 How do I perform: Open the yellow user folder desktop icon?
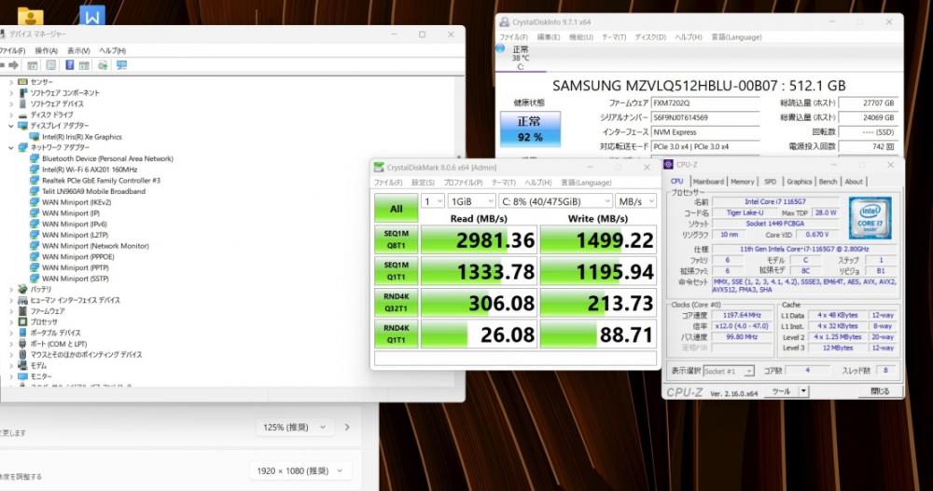pos(31,16)
